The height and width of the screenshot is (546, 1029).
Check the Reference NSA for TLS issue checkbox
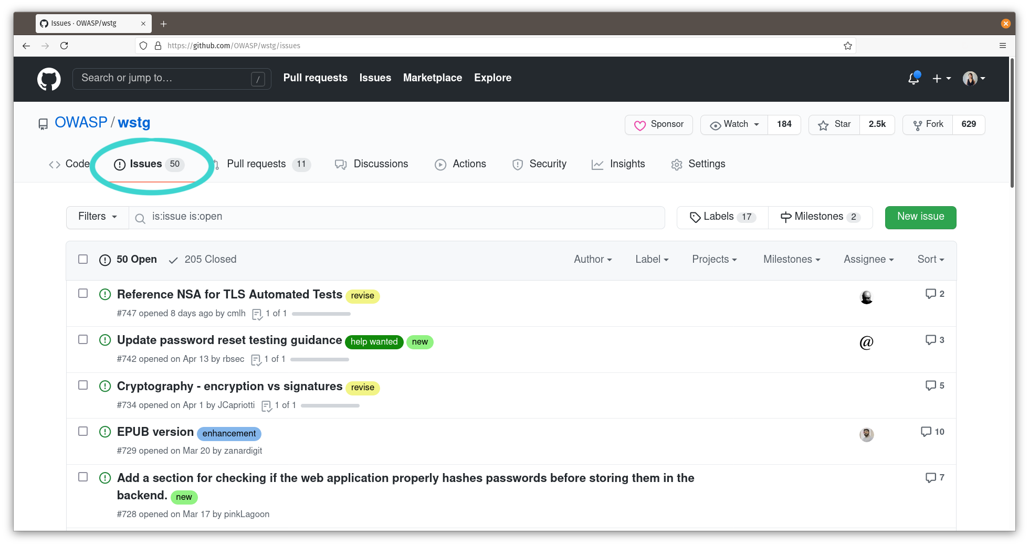83,293
